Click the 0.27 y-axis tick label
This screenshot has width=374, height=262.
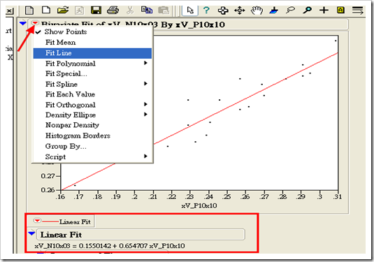coord(48,176)
